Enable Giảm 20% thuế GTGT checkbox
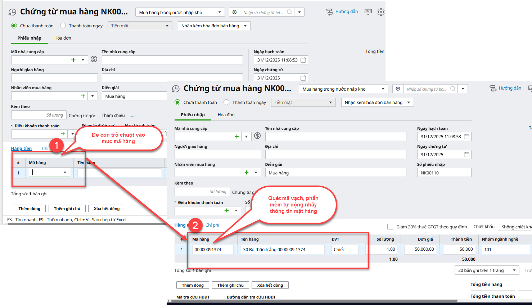Image resolution: width=532 pixels, height=305 pixels. coord(390,227)
